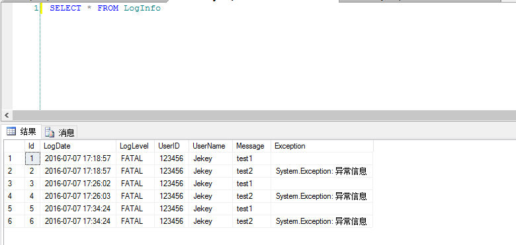Viewport: 516px width, 245px height.
Task: Place cursor in SELECT query text line
Action: click(105, 8)
